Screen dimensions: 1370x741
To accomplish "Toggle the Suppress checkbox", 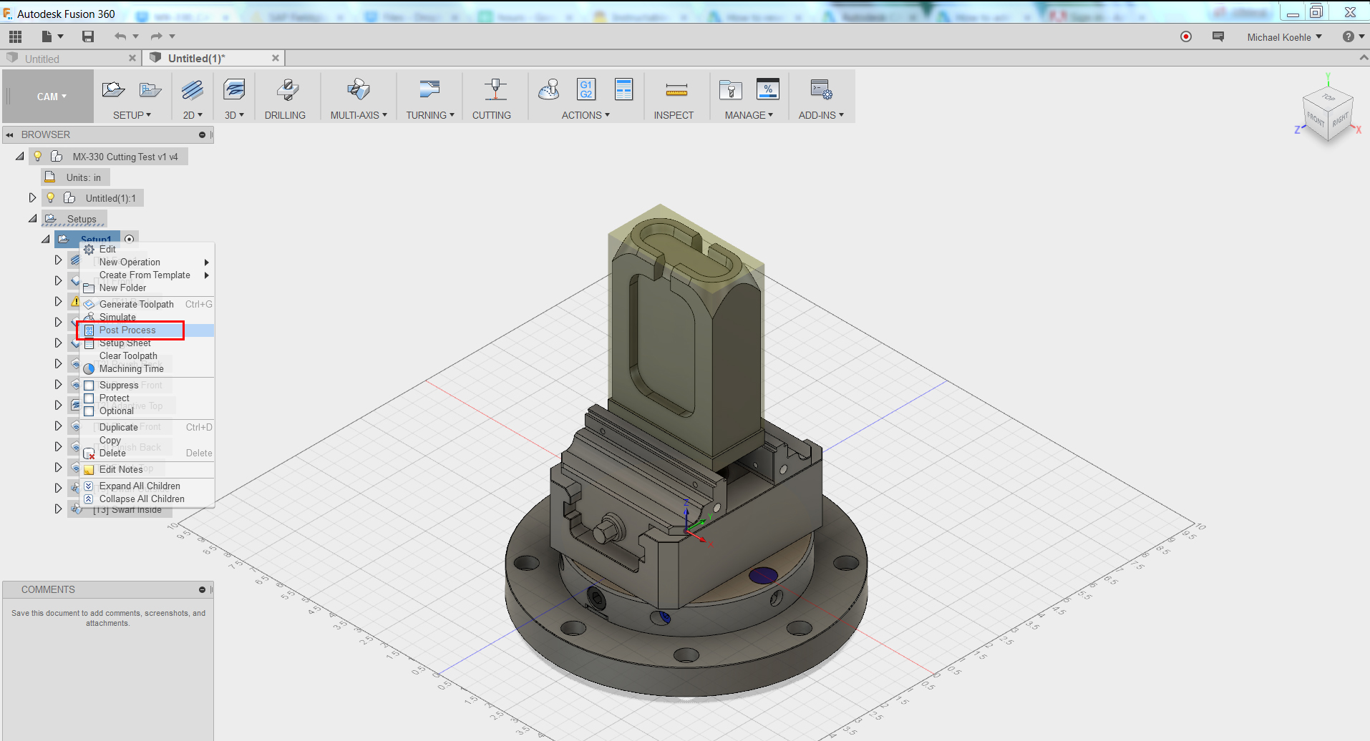I will [89, 386].
